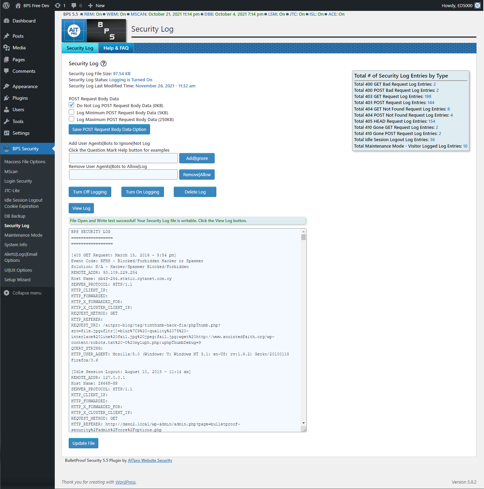Viewport: 484px width, 489px height.
Task: Check Do Not Log POST Request Body Data
Action: [x=71, y=105]
